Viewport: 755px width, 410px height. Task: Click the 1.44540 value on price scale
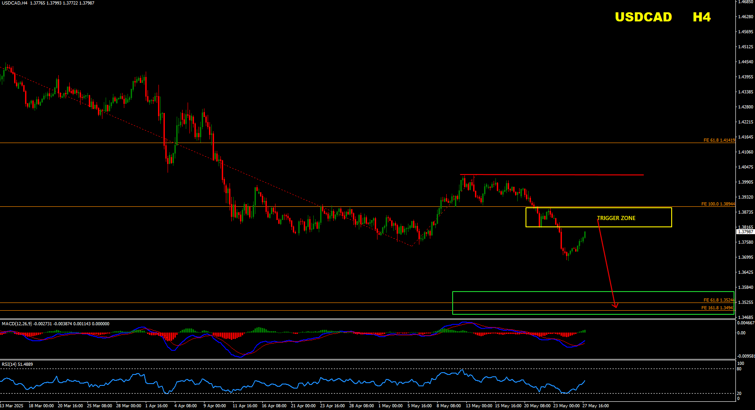pos(745,62)
